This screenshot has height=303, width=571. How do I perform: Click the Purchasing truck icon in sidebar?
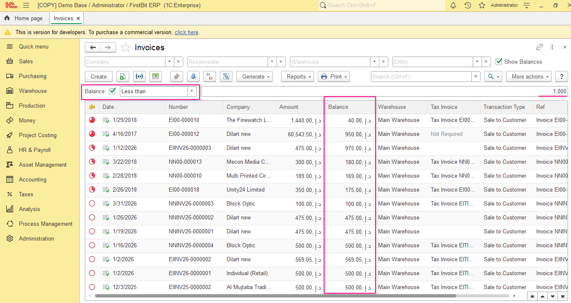tap(10, 76)
